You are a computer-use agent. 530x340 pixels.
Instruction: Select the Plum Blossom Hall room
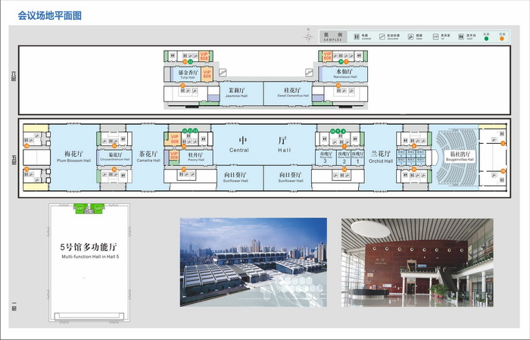[74, 158]
